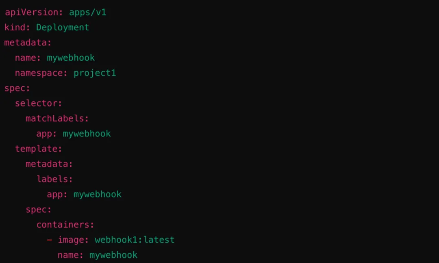Click the container name mywebhook value
Screen dimensions: 439x263
(113, 255)
